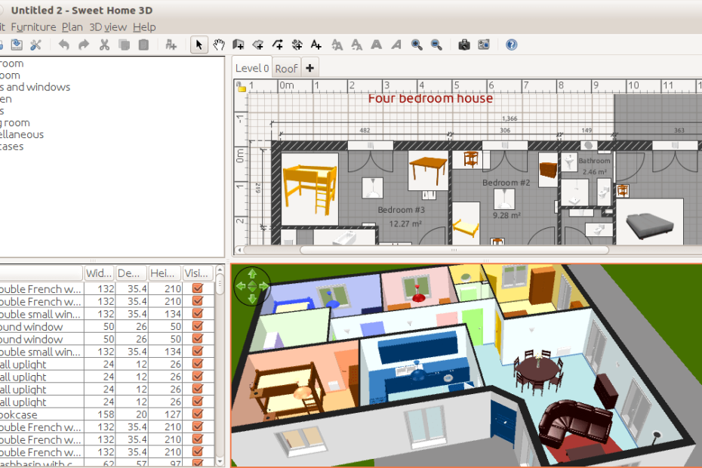Paste from clipboard using the toolbar icon
The image size is (702, 468).
pos(143,45)
